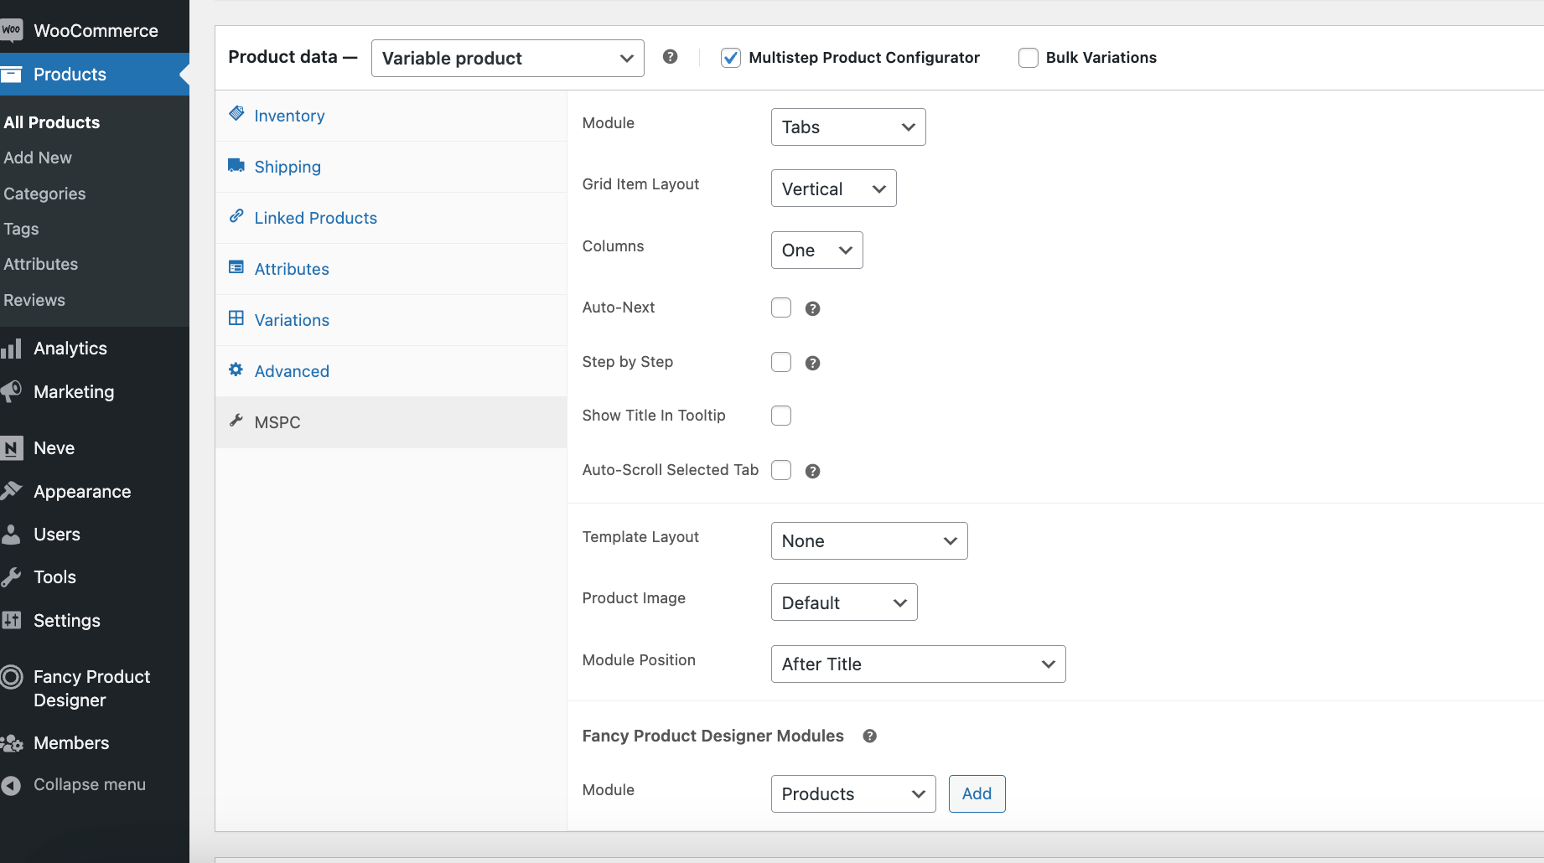Click Fancy Product Designer Modules help icon
The image size is (1544, 863).
tap(870, 736)
